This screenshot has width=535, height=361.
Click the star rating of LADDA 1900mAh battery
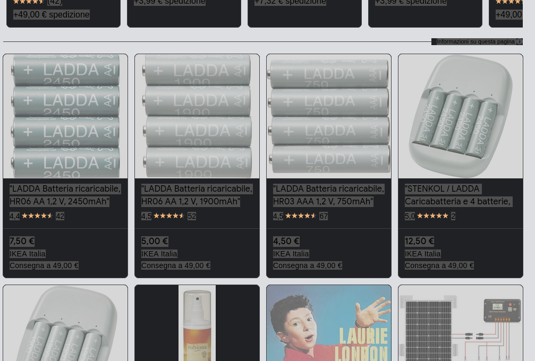point(169,216)
